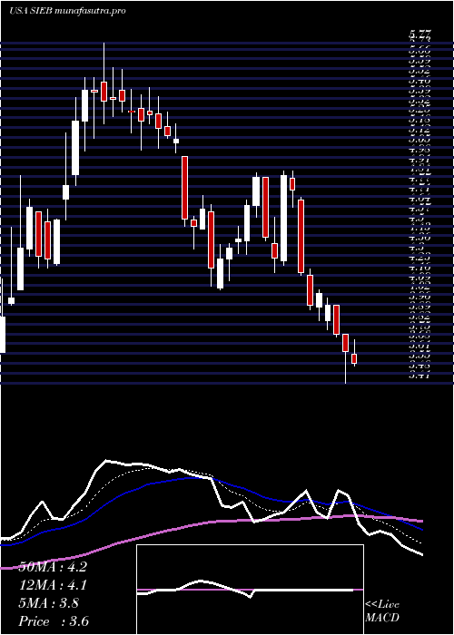Click the '<<Live MACD' label

point(382,611)
